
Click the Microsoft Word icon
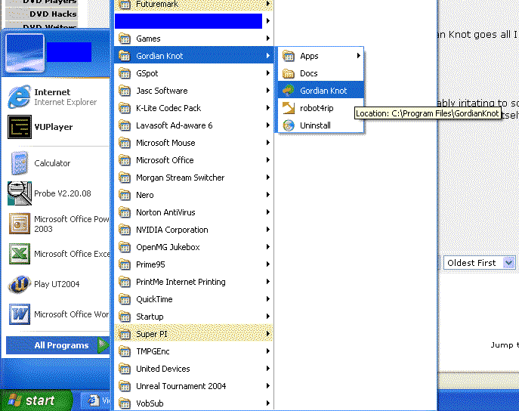pos(20,314)
